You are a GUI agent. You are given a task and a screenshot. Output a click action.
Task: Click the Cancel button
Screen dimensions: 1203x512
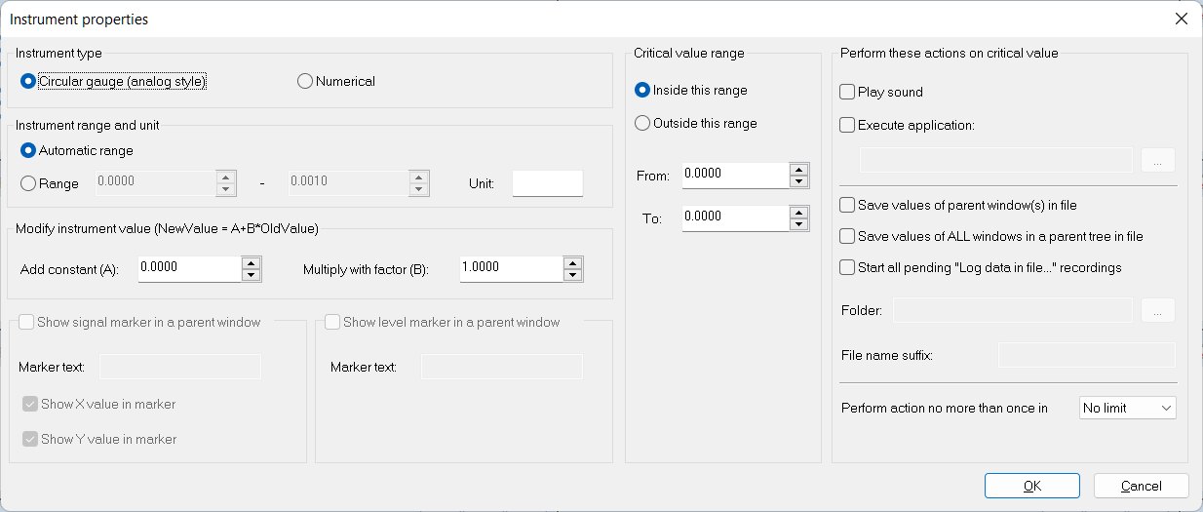pyautogui.click(x=1141, y=486)
